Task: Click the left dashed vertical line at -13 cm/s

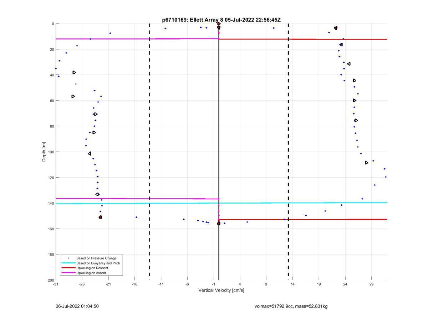Action: [x=149, y=152]
